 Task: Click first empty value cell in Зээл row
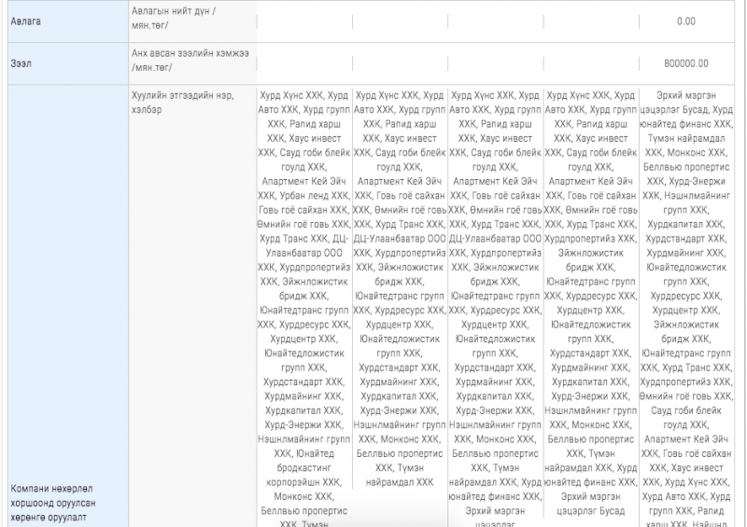coord(303,63)
